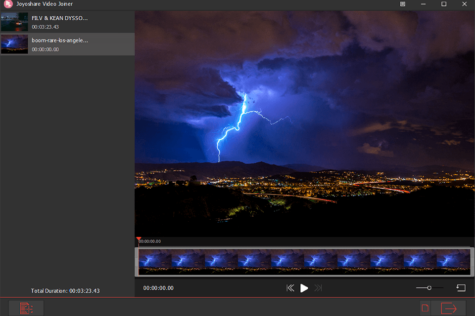Open the menu icon on the title bar
The image size is (475, 316).
click(x=402, y=4)
